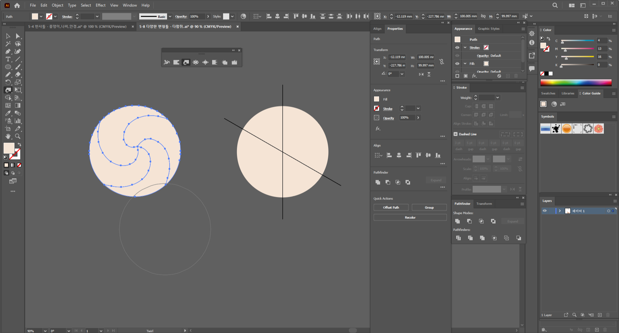This screenshot has width=619, height=333.
Task: Open the fill color dropdown in control bar
Action: [x=41, y=16]
